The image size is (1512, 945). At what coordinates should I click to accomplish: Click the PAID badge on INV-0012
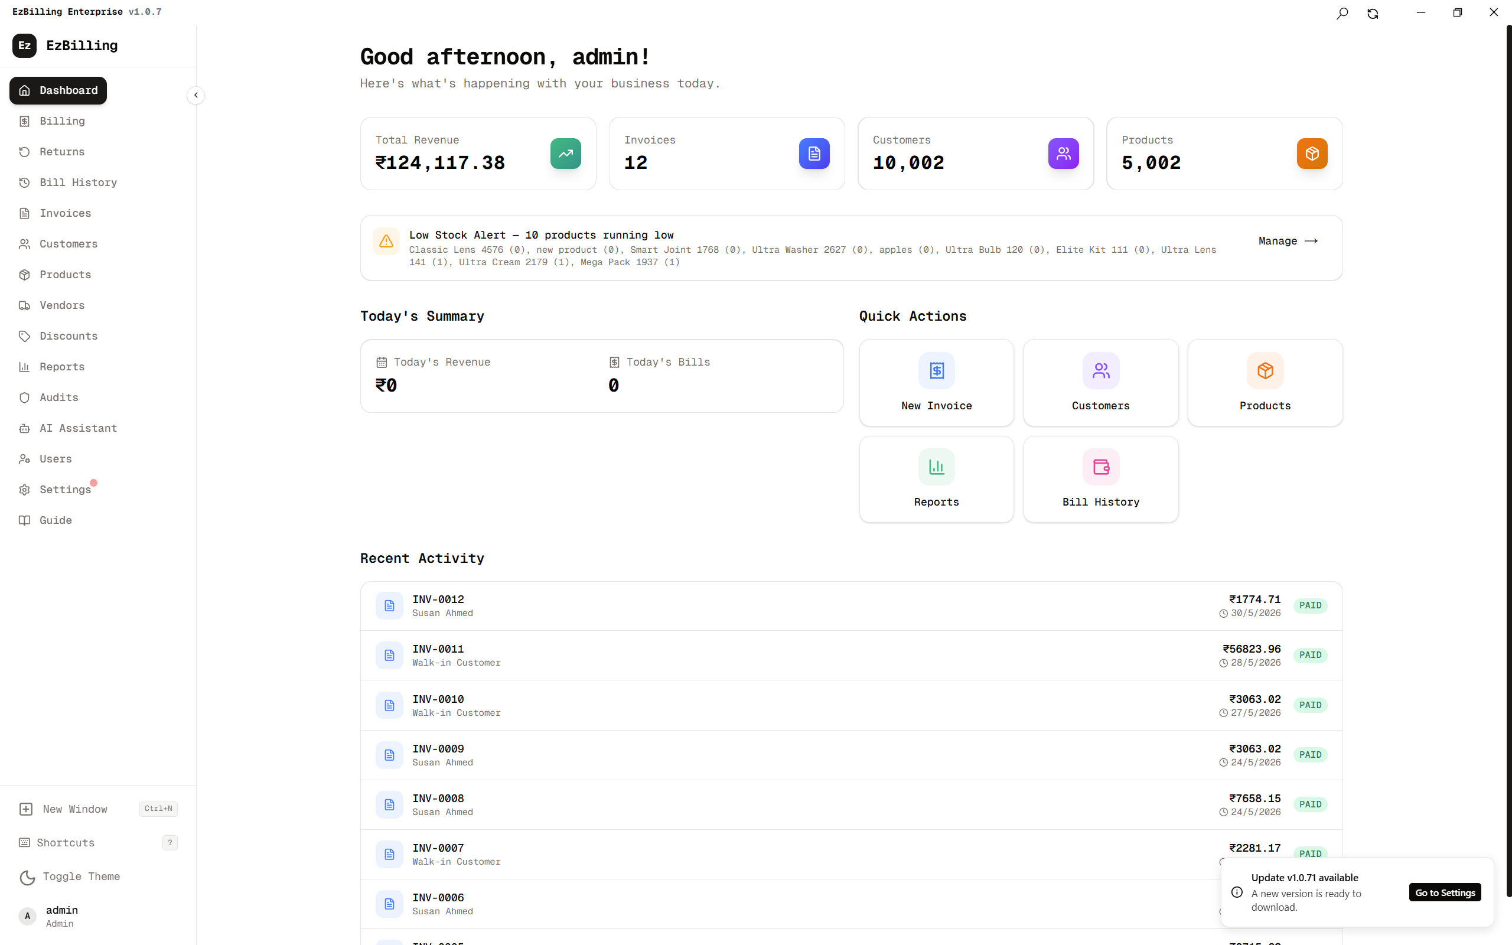[x=1310, y=605]
